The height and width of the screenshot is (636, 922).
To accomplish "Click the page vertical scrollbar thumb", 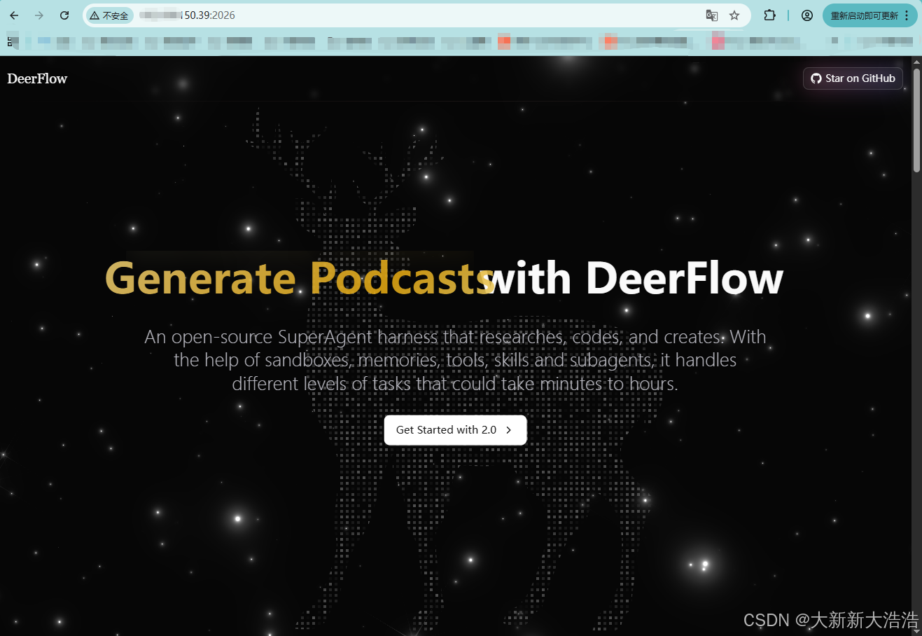I will [916, 120].
